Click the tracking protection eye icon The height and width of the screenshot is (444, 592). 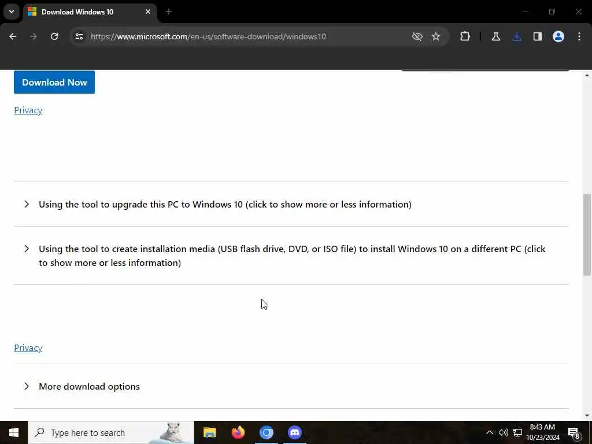click(x=417, y=36)
